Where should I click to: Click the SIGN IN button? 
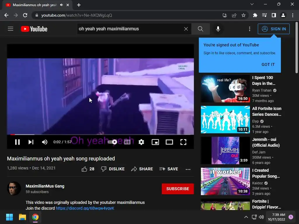[274, 29]
